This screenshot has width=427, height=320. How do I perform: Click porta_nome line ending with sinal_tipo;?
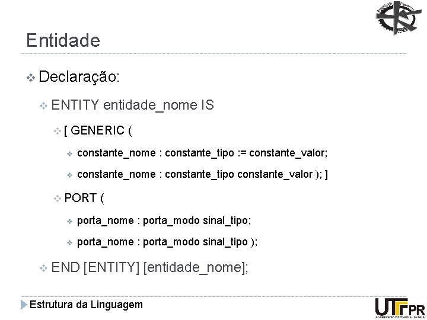164,220
